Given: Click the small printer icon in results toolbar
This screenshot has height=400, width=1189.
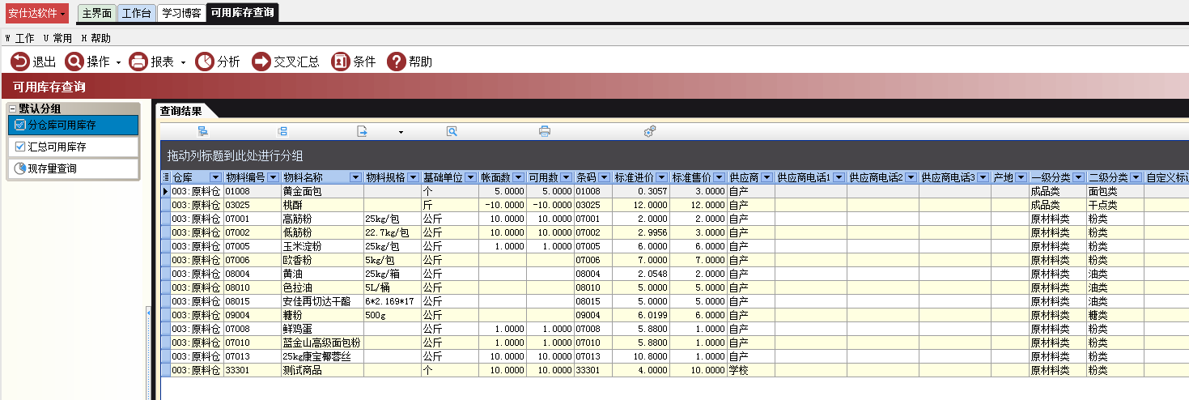Looking at the screenshot, I should 545,131.
